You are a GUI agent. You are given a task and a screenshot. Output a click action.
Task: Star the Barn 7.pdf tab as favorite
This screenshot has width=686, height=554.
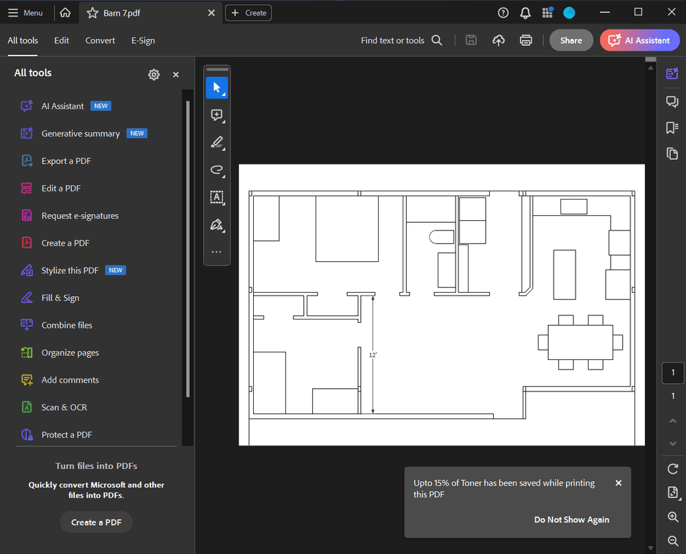pos(93,13)
